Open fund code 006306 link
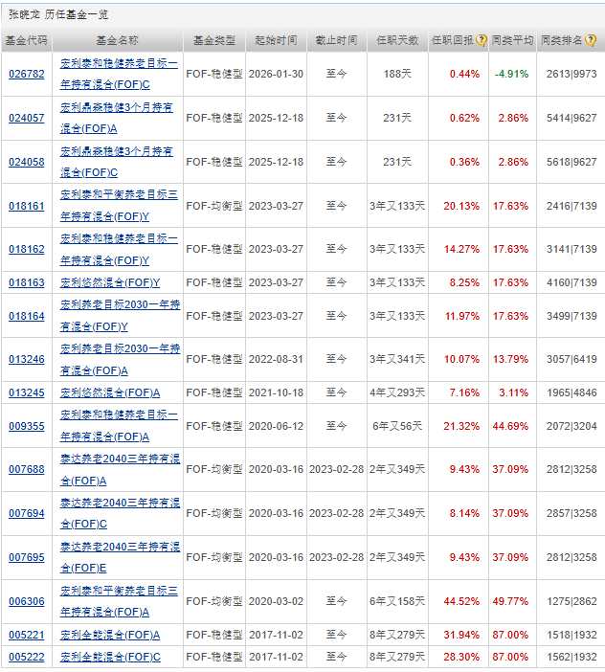605x672 pixels. pyautogui.click(x=27, y=601)
